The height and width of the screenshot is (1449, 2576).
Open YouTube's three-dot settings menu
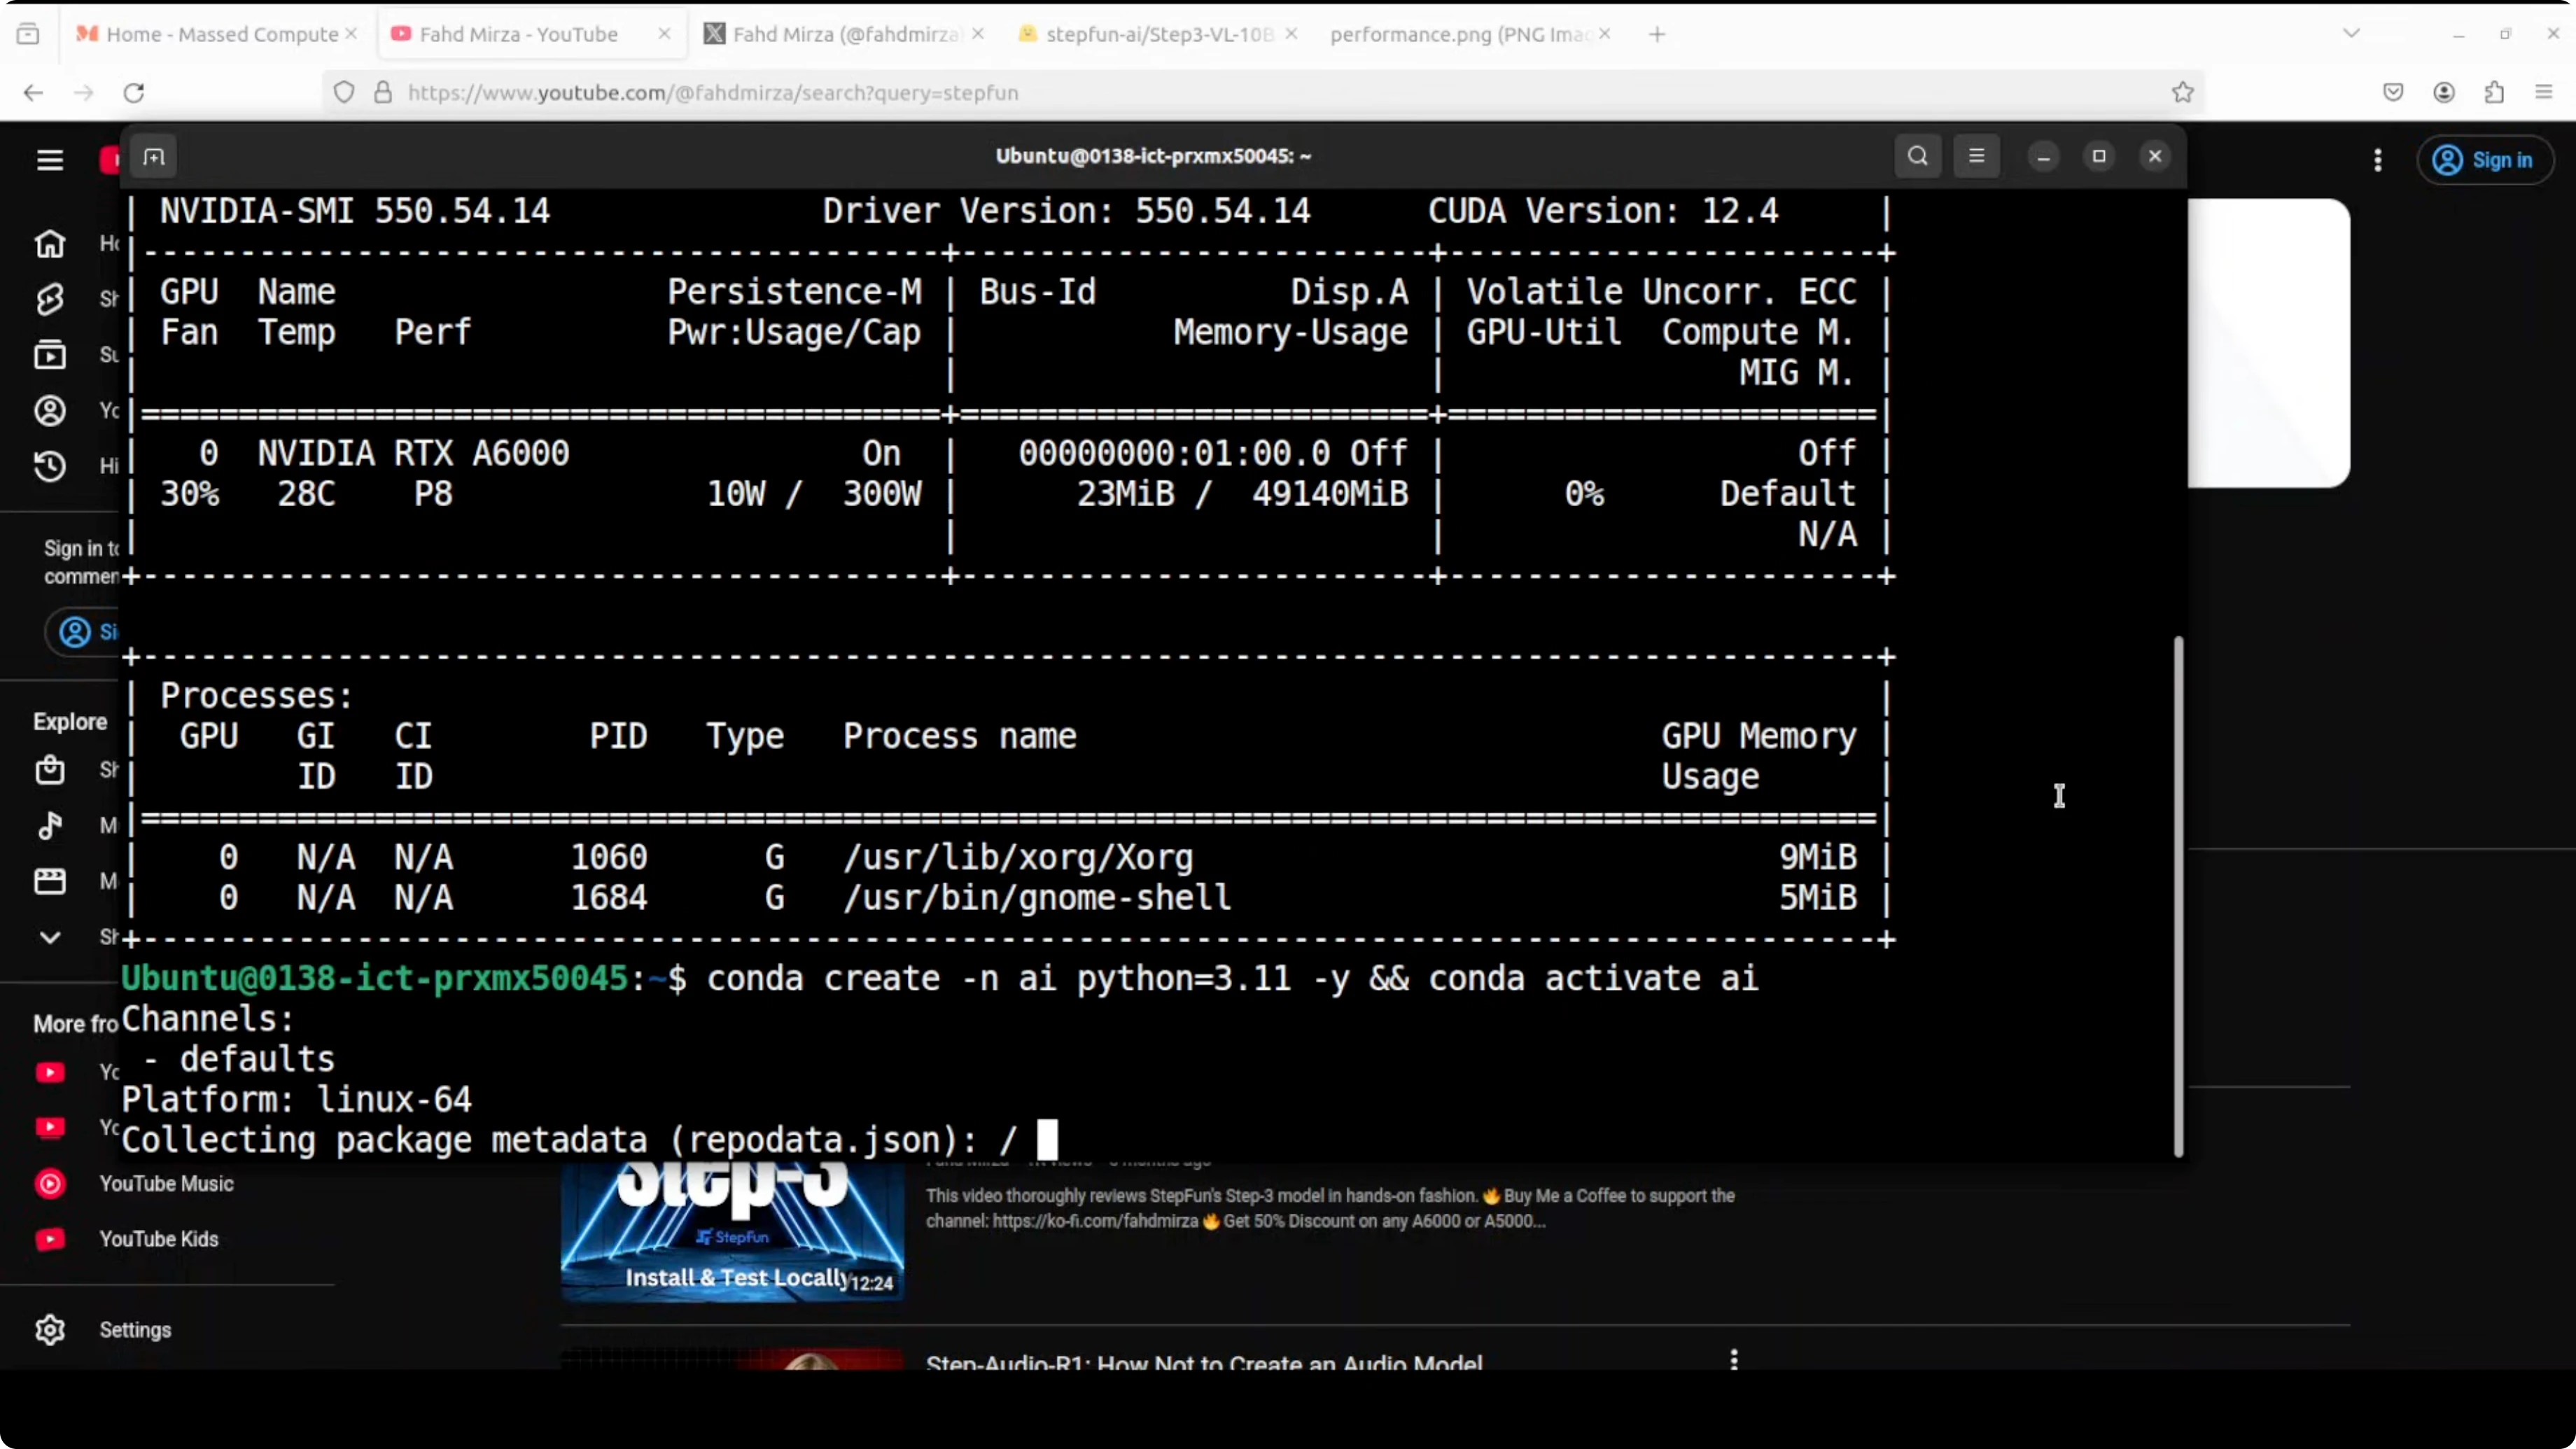tap(2377, 160)
